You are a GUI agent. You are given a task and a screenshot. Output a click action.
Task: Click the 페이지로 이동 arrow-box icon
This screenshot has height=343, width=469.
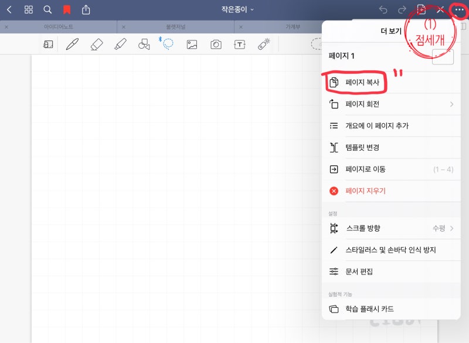pos(334,169)
